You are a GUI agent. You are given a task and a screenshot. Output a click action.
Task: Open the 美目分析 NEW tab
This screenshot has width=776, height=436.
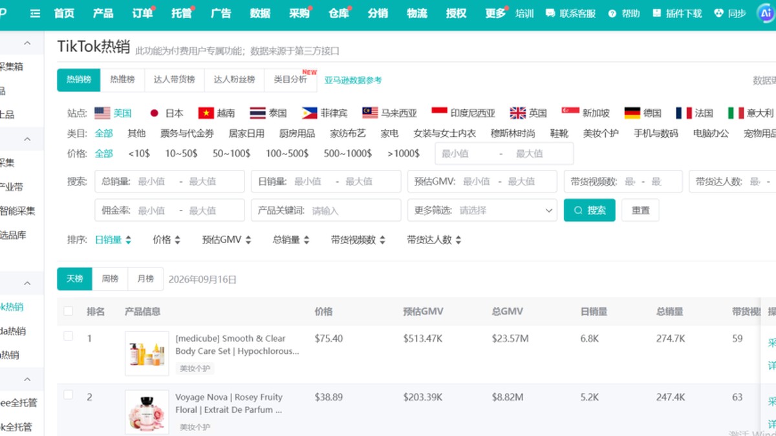[291, 79]
